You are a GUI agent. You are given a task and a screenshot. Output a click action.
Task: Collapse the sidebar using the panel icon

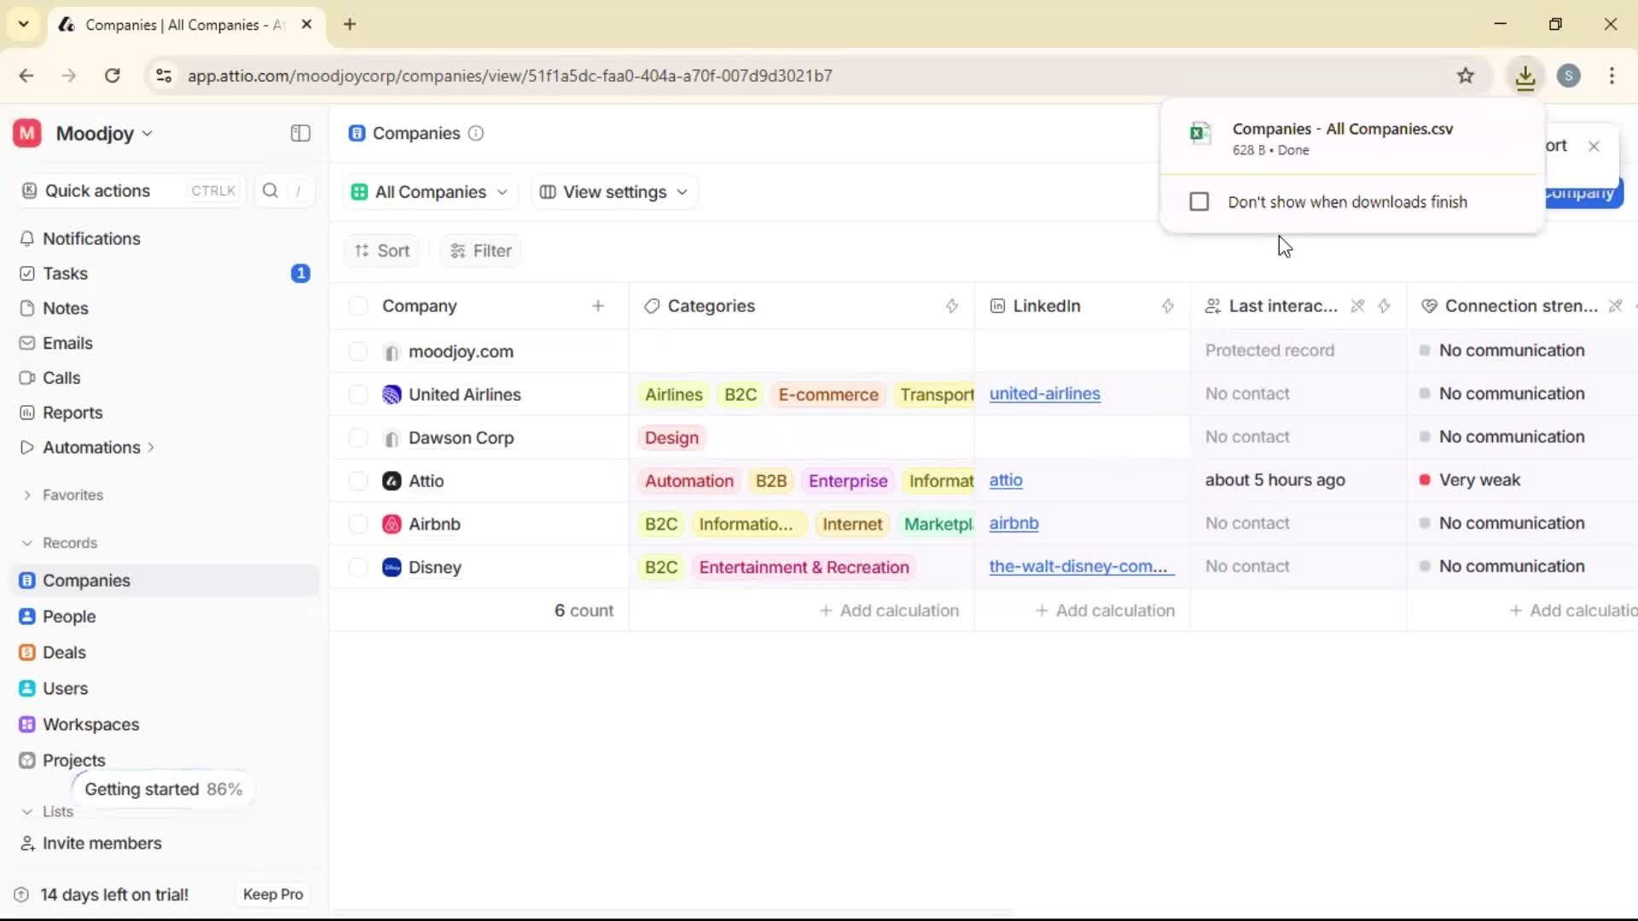click(x=299, y=134)
